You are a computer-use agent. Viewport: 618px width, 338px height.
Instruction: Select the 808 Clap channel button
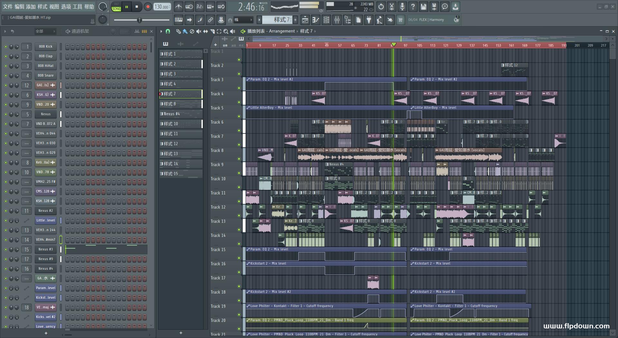45,56
